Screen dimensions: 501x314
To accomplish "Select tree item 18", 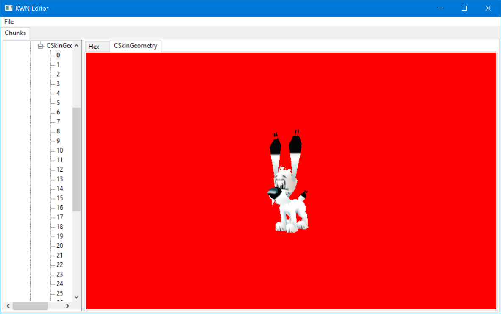I will coord(60,227).
